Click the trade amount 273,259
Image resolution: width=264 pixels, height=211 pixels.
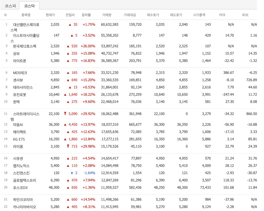click(135, 94)
